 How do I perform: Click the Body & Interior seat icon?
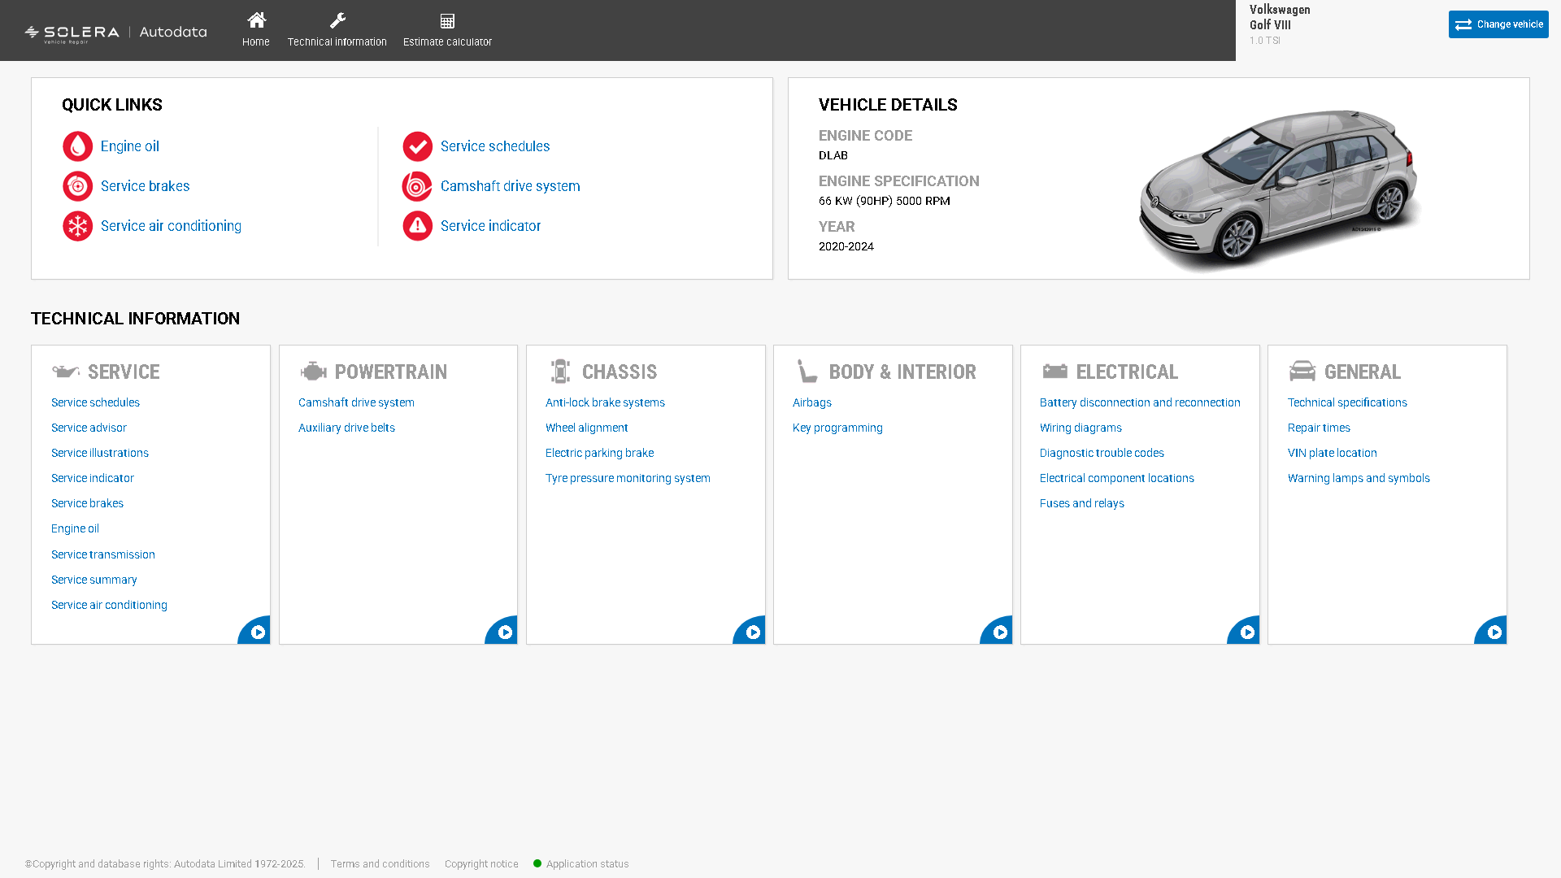pos(807,372)
